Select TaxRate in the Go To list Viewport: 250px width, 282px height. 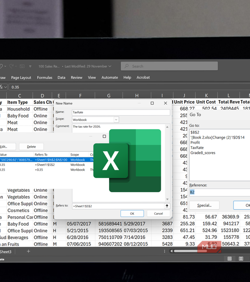pos(197,148)
